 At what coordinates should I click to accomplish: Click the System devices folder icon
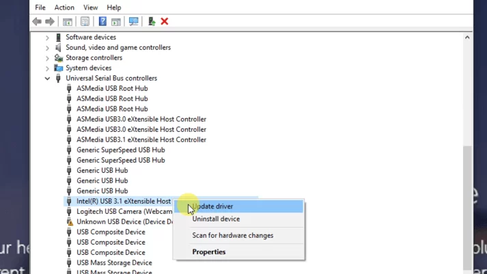(x=58, y=68)
